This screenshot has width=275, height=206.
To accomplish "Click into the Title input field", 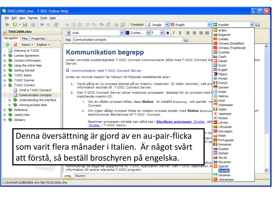I will click(x=128, y=40).
